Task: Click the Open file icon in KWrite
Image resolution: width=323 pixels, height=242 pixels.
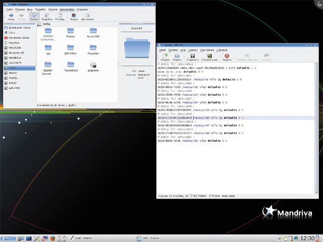Action: (x=178, y=56)
